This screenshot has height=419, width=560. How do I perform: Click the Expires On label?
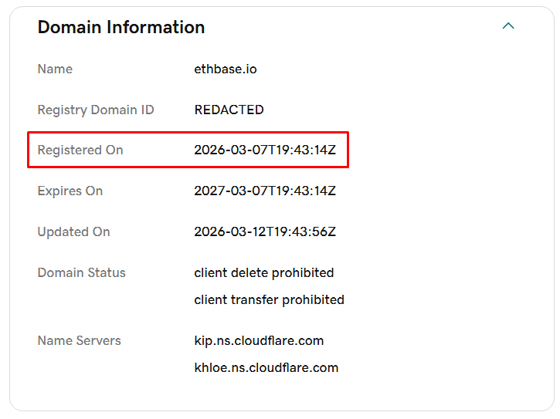click(70, 191)
